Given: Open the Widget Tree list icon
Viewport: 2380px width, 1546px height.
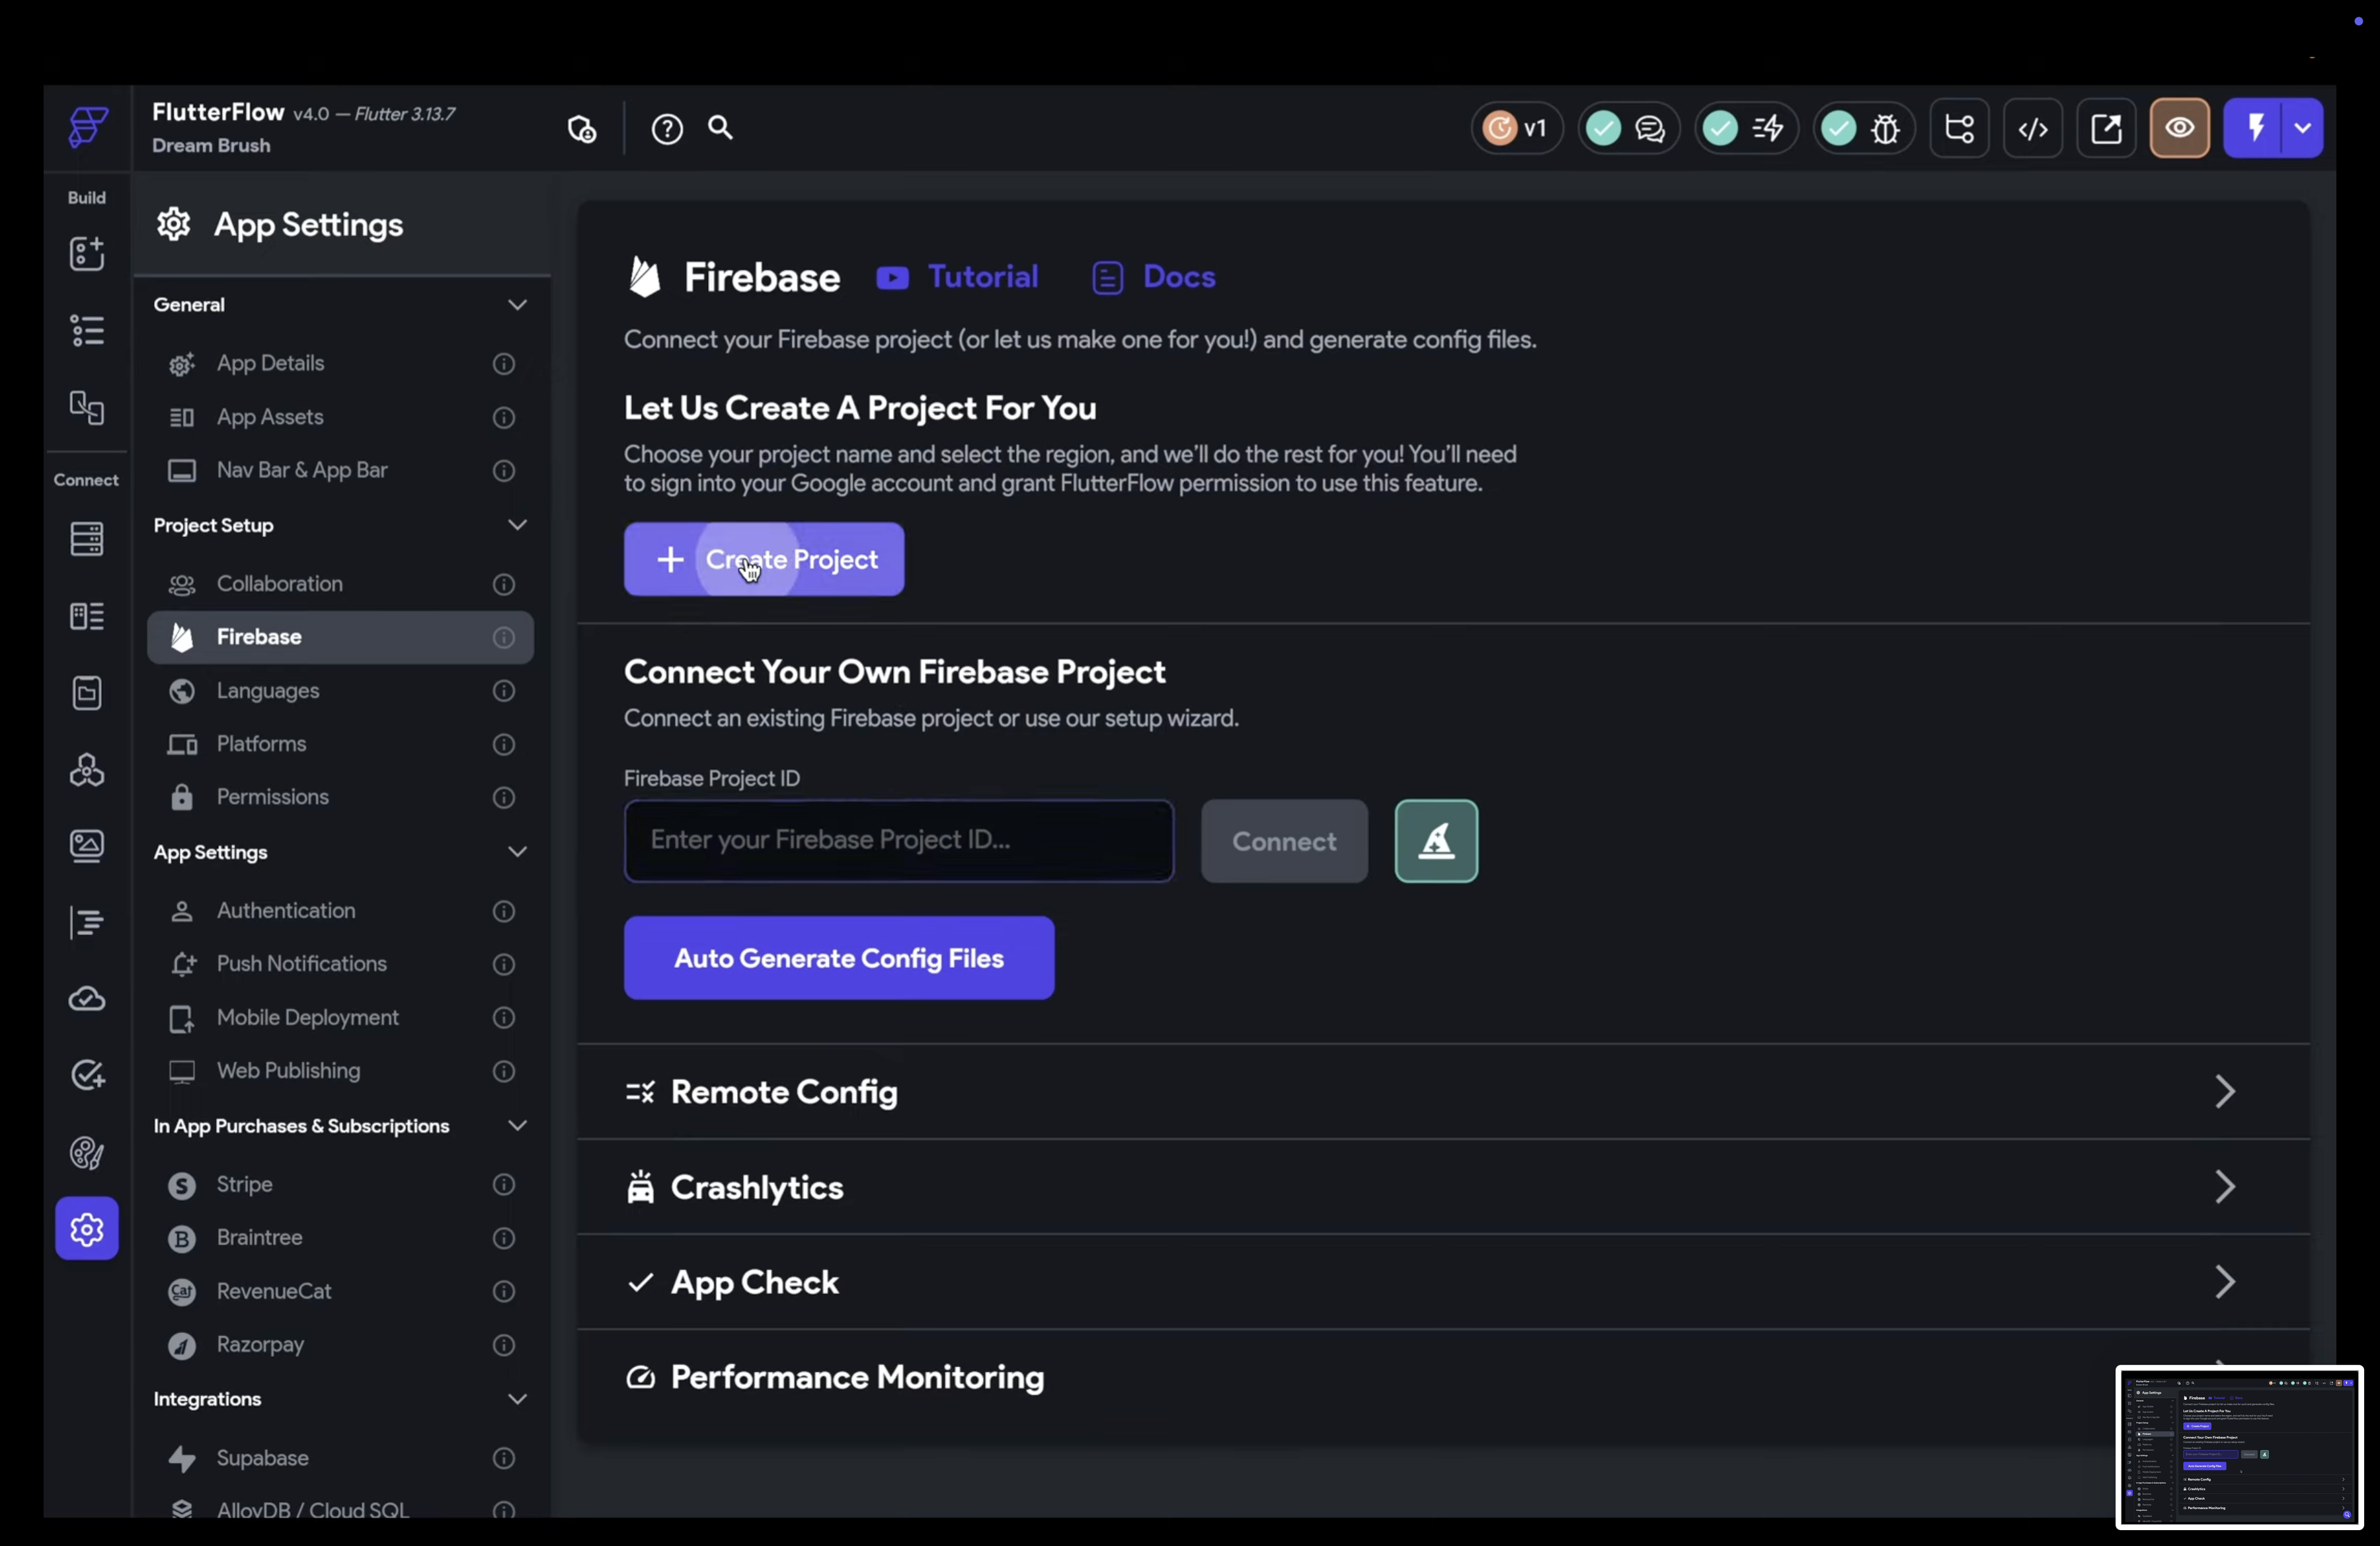Looking at the screenshot, I should pyautogui.click(x=87, y=330).
